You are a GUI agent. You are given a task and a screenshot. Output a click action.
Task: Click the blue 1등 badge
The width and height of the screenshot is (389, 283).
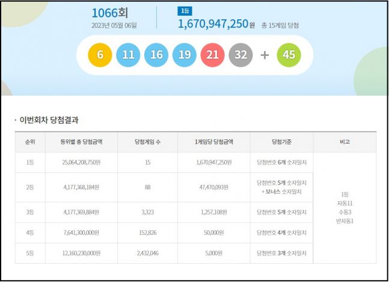coord(185,11)
